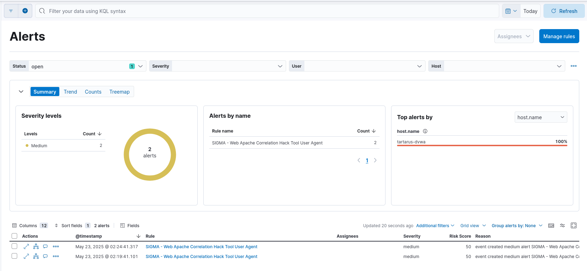Add note icon on first alert row
587x271 pixels.
tap(45, 246)
